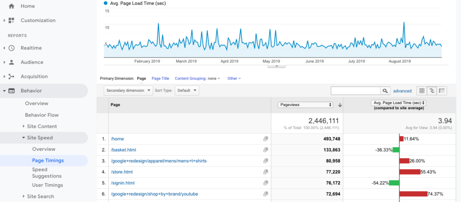
Task: Click the search magnifier button
Action: tap(385, 91)
